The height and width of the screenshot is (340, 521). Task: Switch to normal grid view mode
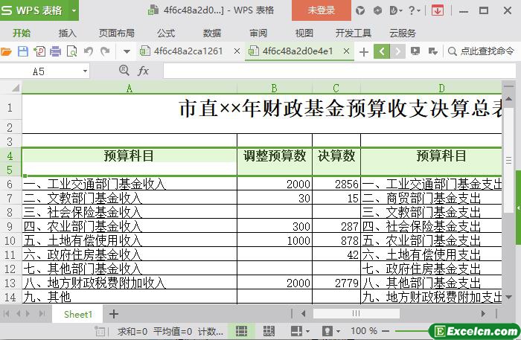(241, 330)
